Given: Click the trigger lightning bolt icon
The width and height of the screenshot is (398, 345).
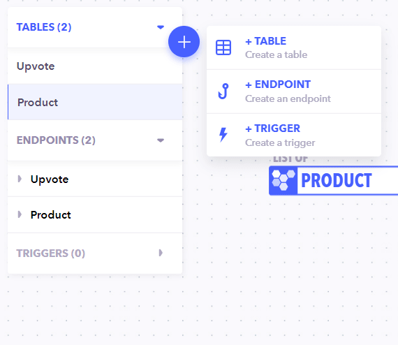Looking at the screenshot, I should coord(223,135).
